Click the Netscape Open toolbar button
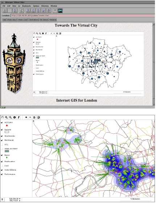Image resolution: width=156 pixels, height=204 pixels. pyautogui.click(x=38, y=11)
